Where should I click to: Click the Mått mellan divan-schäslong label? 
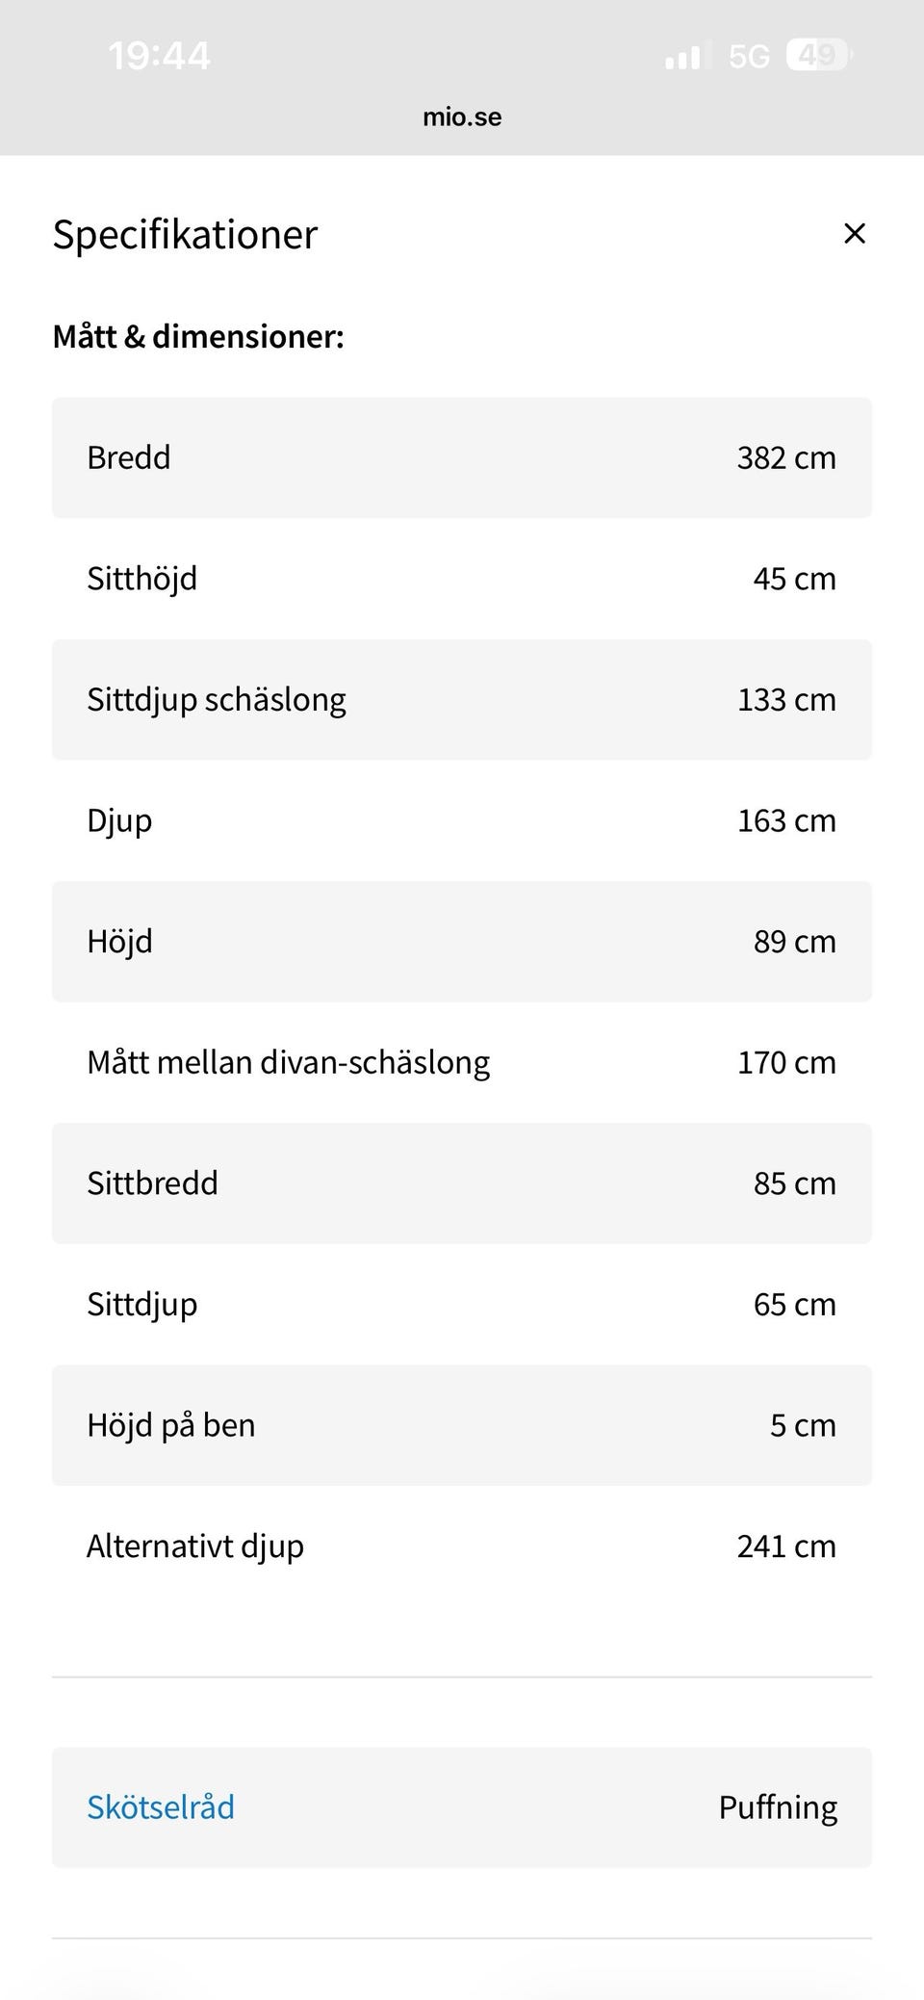(x=289, y=1062)
